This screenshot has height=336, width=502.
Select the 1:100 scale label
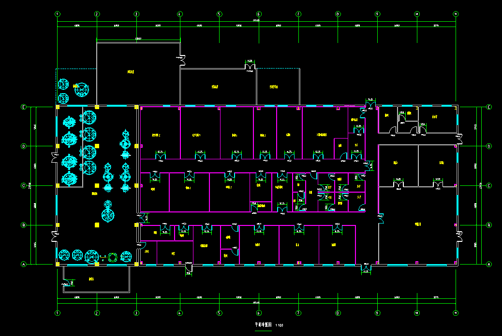[x=280, y=325]
